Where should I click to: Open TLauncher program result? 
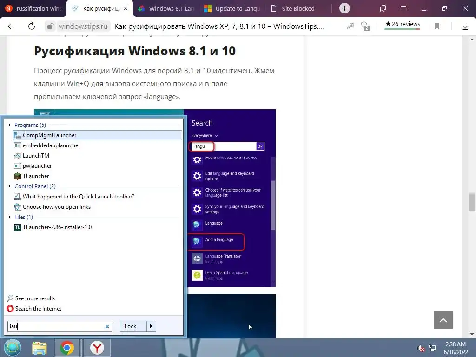[98, 176]
